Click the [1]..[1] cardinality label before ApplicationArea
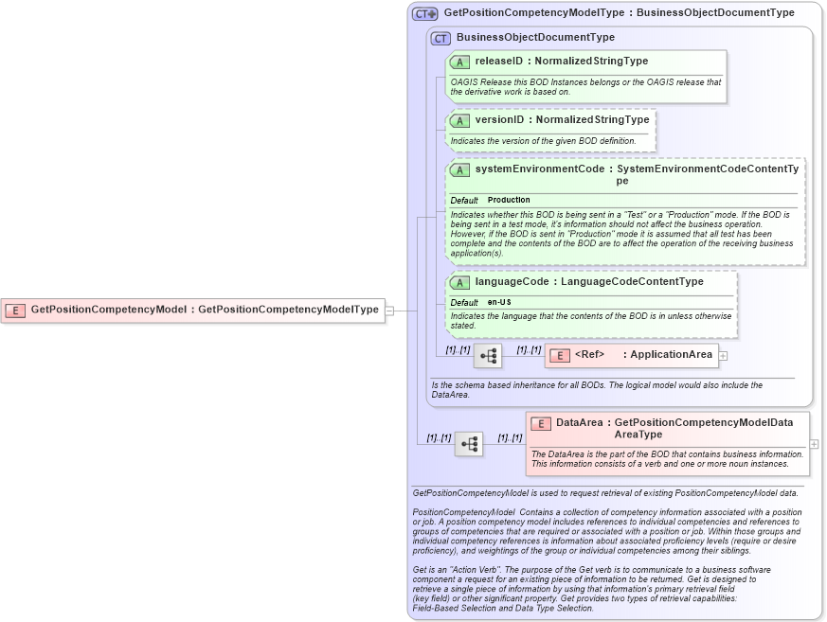 click(527, 350)
